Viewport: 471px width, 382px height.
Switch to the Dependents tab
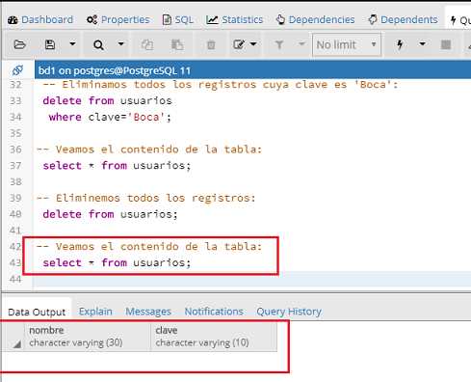404,20
